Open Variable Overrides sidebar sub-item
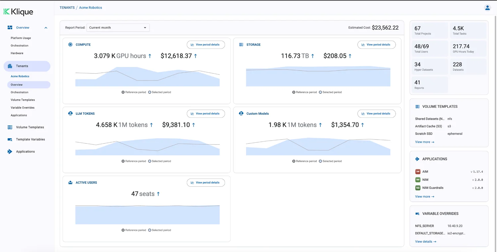The width and height of the screenshot is (497, 252). 23,107
